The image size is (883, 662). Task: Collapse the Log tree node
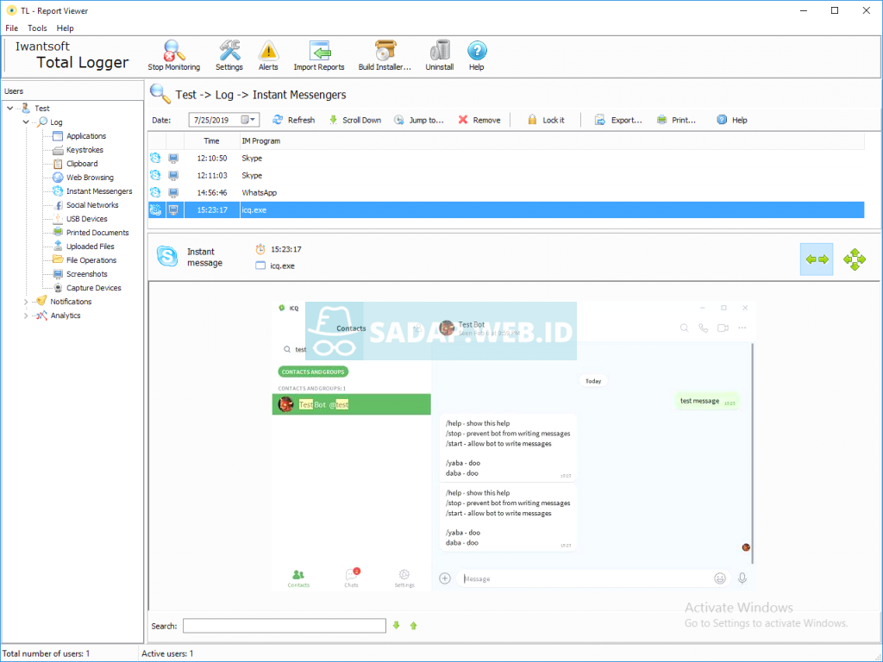pyautogui.click(x=26, y=122)
